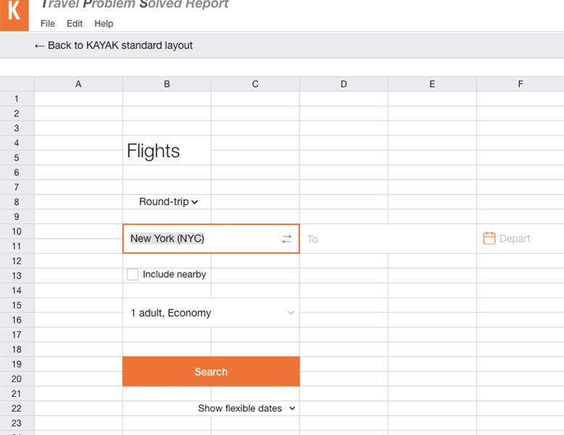Open the Round-trip trip type dropdown
This screenshot has height=435, width=564.
coord(168,202)
